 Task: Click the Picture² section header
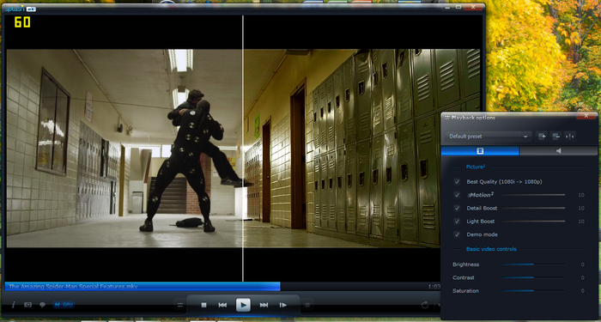(x=476, y=167)
